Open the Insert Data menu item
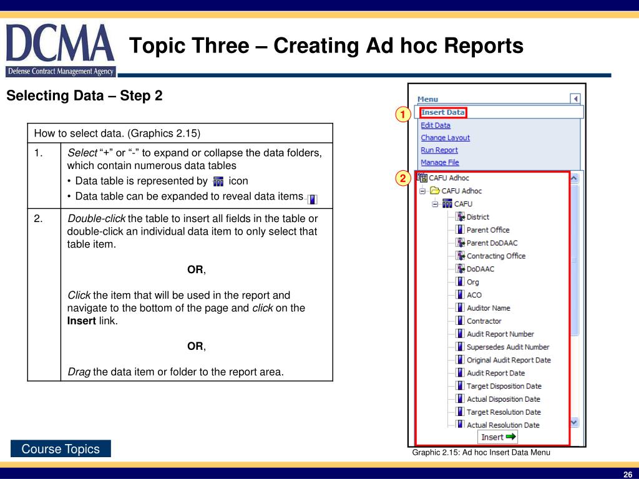639x479 pixels. pyautogui.click(x=442, y=112)
